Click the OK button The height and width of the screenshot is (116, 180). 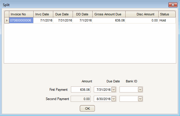pyautogui.click(x=87, y=108)
